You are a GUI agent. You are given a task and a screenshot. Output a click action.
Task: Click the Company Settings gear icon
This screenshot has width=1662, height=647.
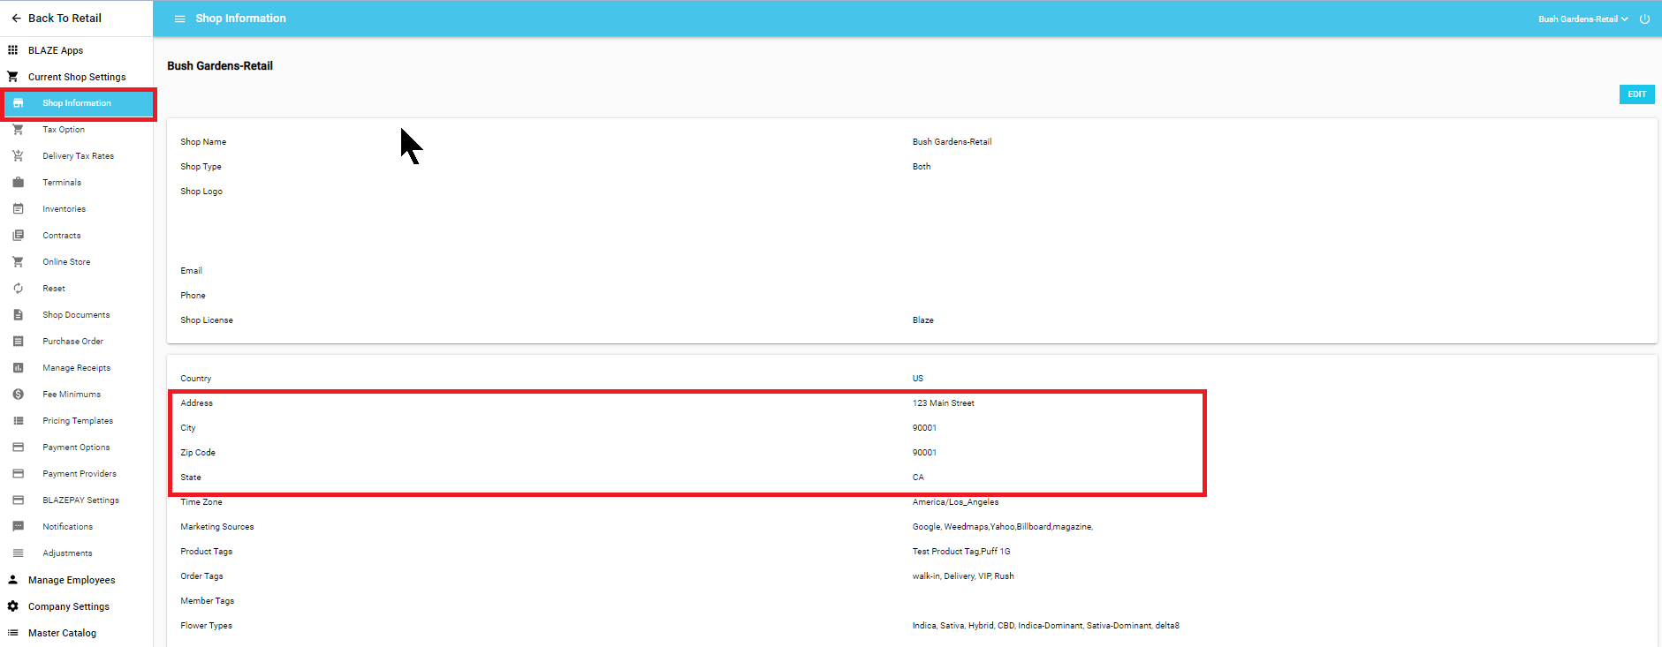tap(13, 606)
